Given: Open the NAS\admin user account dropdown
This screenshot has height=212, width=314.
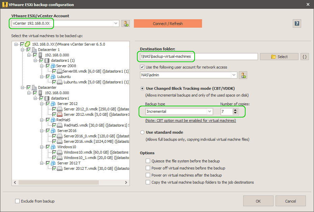Looking at the screenshot, I should pyautogui.click(x=234, y=75).
